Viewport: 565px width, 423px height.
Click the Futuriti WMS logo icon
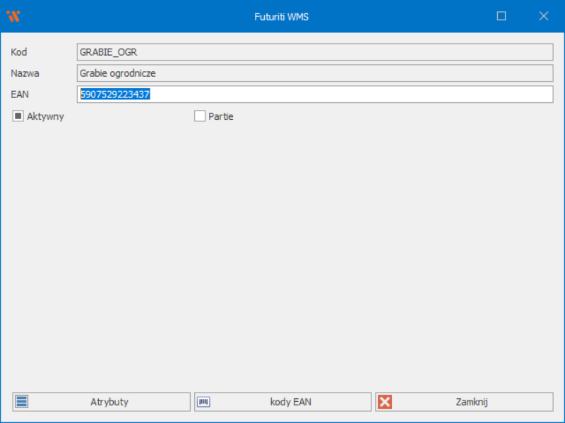click(13, 16)
